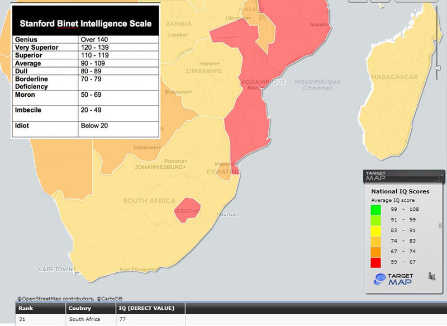The image size is (447, 326).
Task: Open the CartoDB attribution link
Action: pyautogui.click(x=112, y=299)
